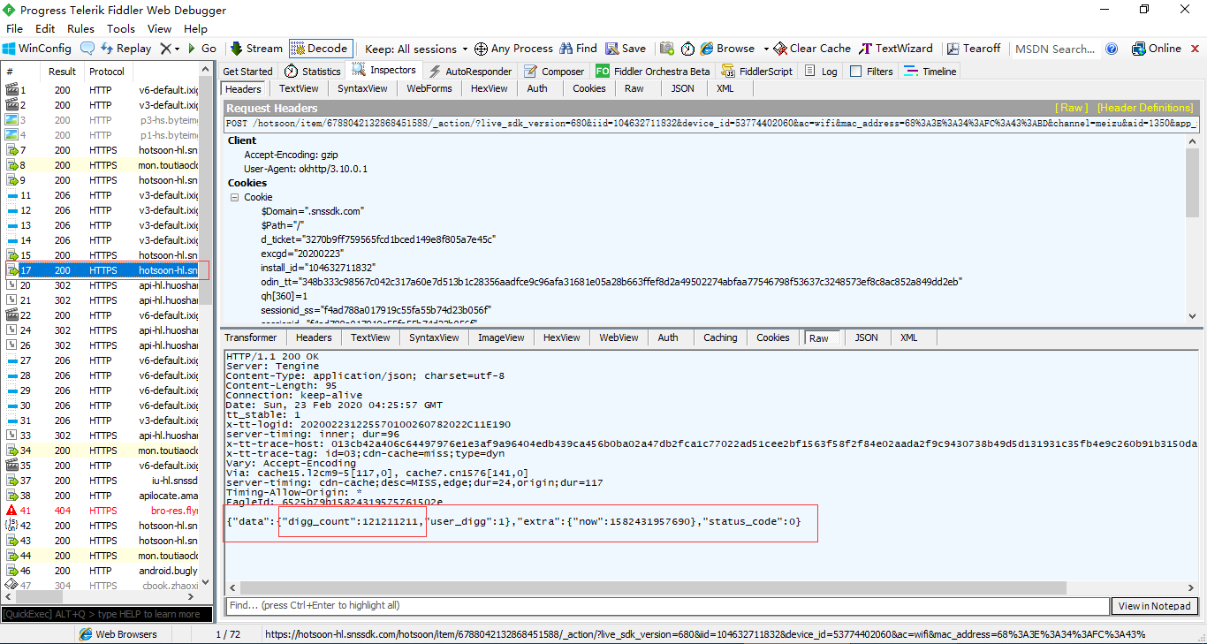
Task: Click Web Browsers in the status bar
Action: [118, 634]
